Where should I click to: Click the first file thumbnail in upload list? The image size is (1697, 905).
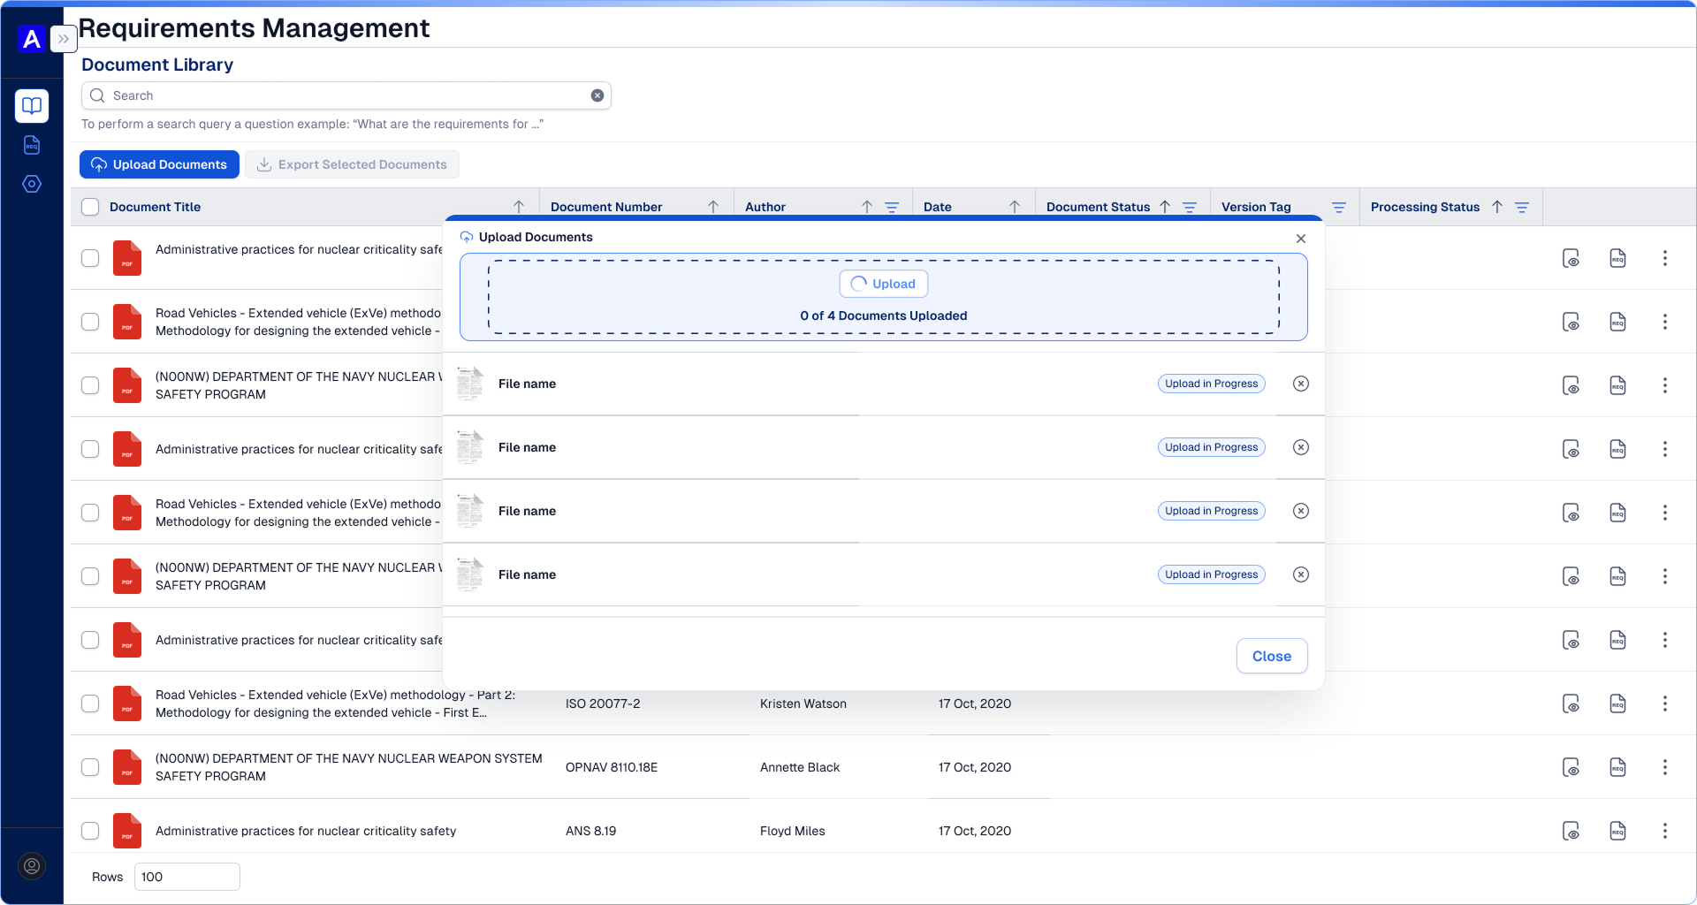tap(470, 384)
